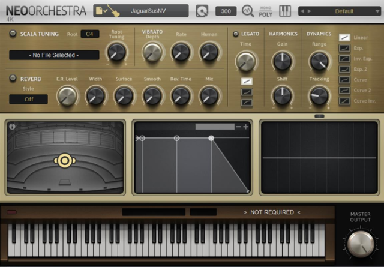Click the Master Output knob
Screen dimensions: 384x267
point(360,244)
